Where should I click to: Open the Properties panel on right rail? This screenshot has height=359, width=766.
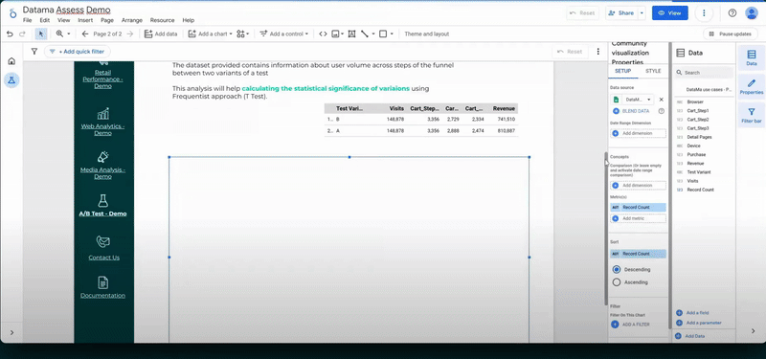click(752, 86)
